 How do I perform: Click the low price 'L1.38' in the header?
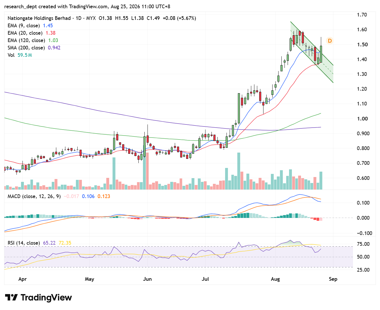click(x=138, y=18)
